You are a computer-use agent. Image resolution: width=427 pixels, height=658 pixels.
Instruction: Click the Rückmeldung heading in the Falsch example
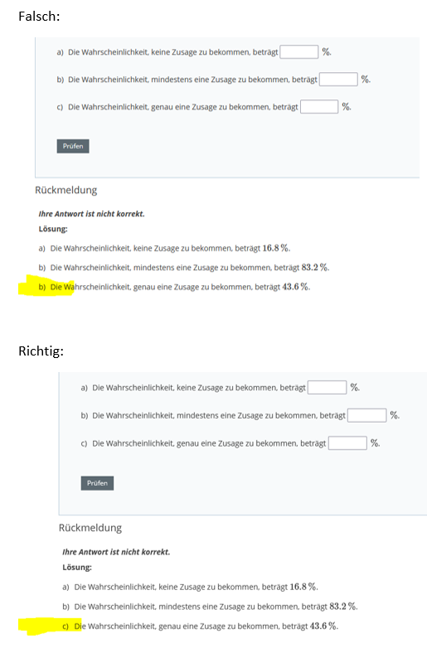66,190
